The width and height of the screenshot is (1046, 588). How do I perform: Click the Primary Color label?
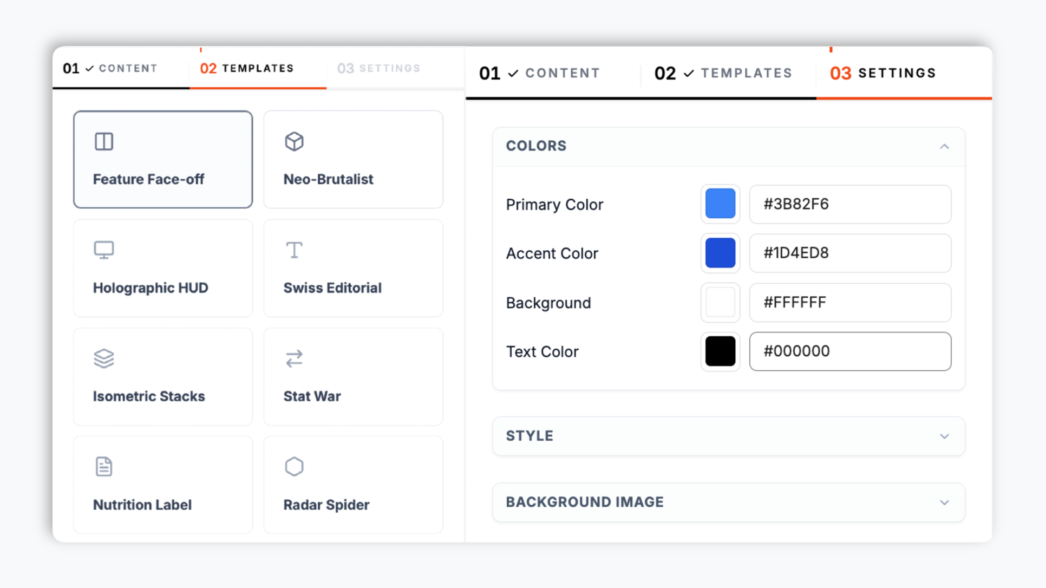tap(554, 205)
